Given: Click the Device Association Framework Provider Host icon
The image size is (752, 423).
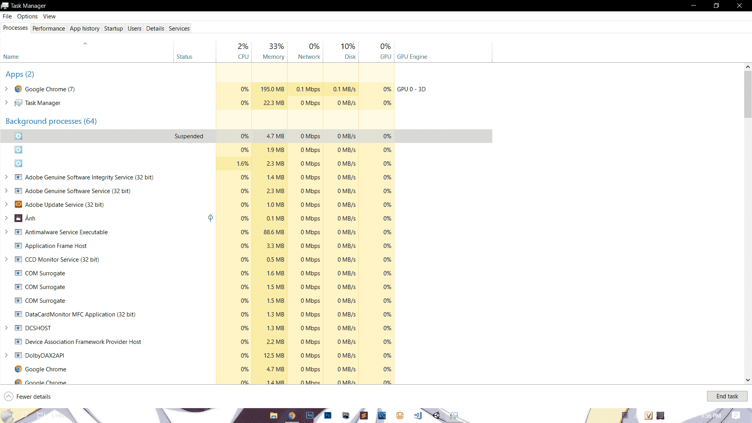Looking at the screenshot, I should pos(18,342).
